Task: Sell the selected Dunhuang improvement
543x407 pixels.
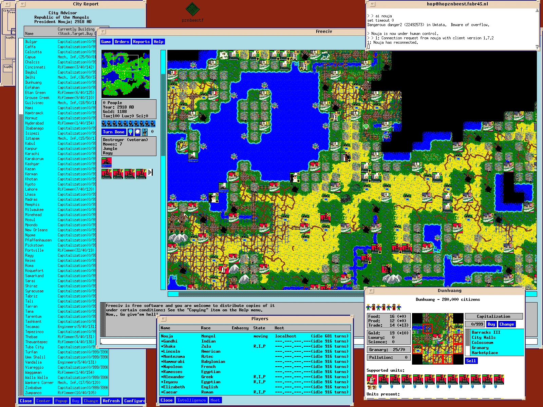Action: tap(471, 361)
